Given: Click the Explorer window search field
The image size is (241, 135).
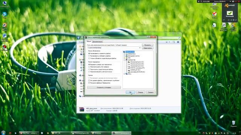Looking at the screenshot, I should click(168, 37).
